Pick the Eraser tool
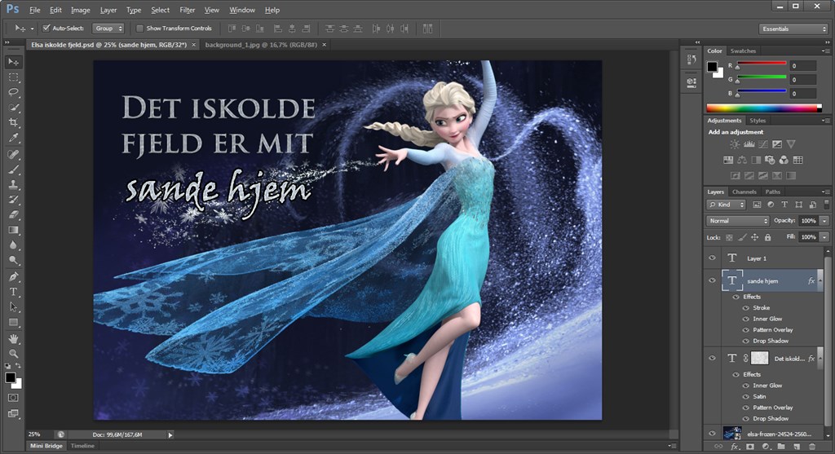 13,214
